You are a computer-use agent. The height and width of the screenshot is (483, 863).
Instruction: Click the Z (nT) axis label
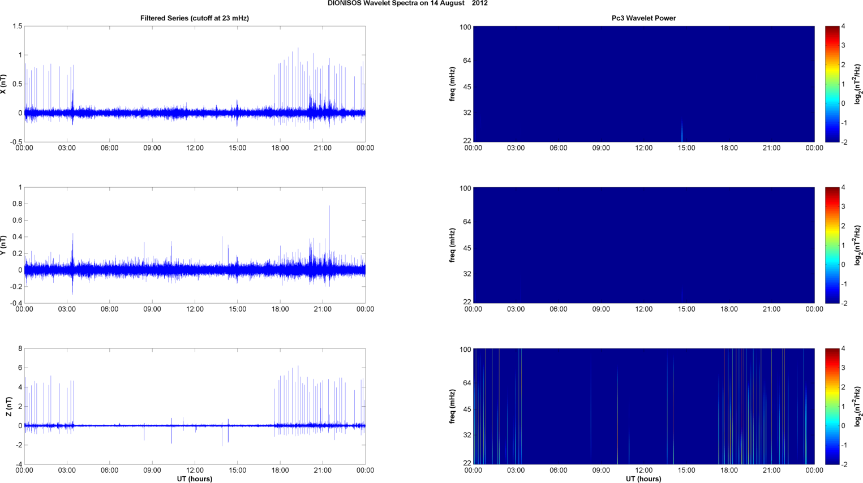pyautogui.click(x=8, y=407)
